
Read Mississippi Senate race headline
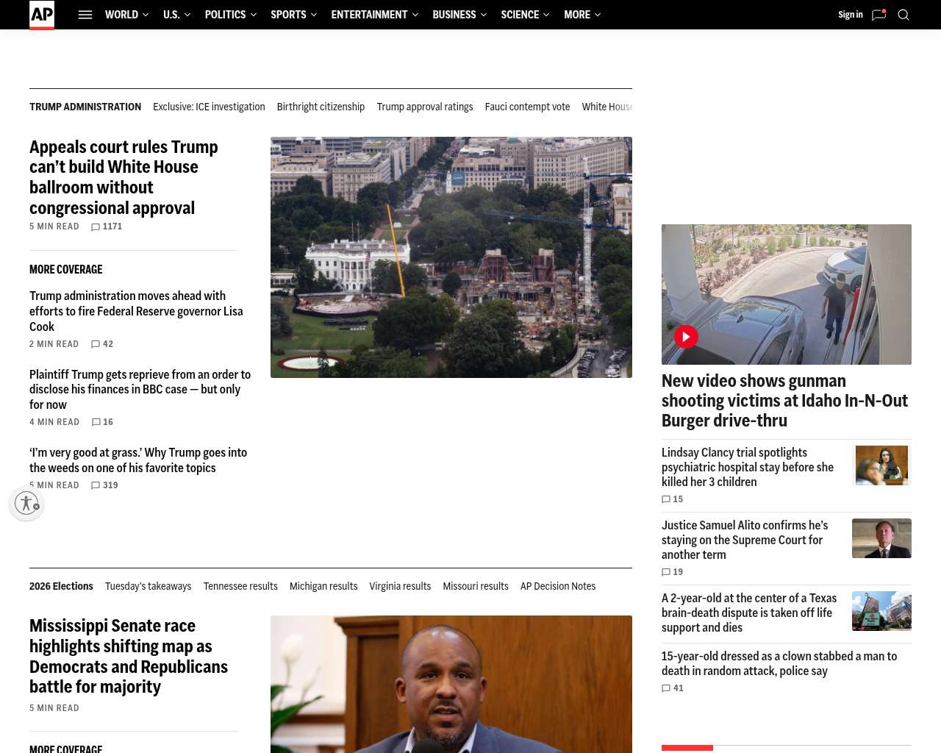[129, 656]
